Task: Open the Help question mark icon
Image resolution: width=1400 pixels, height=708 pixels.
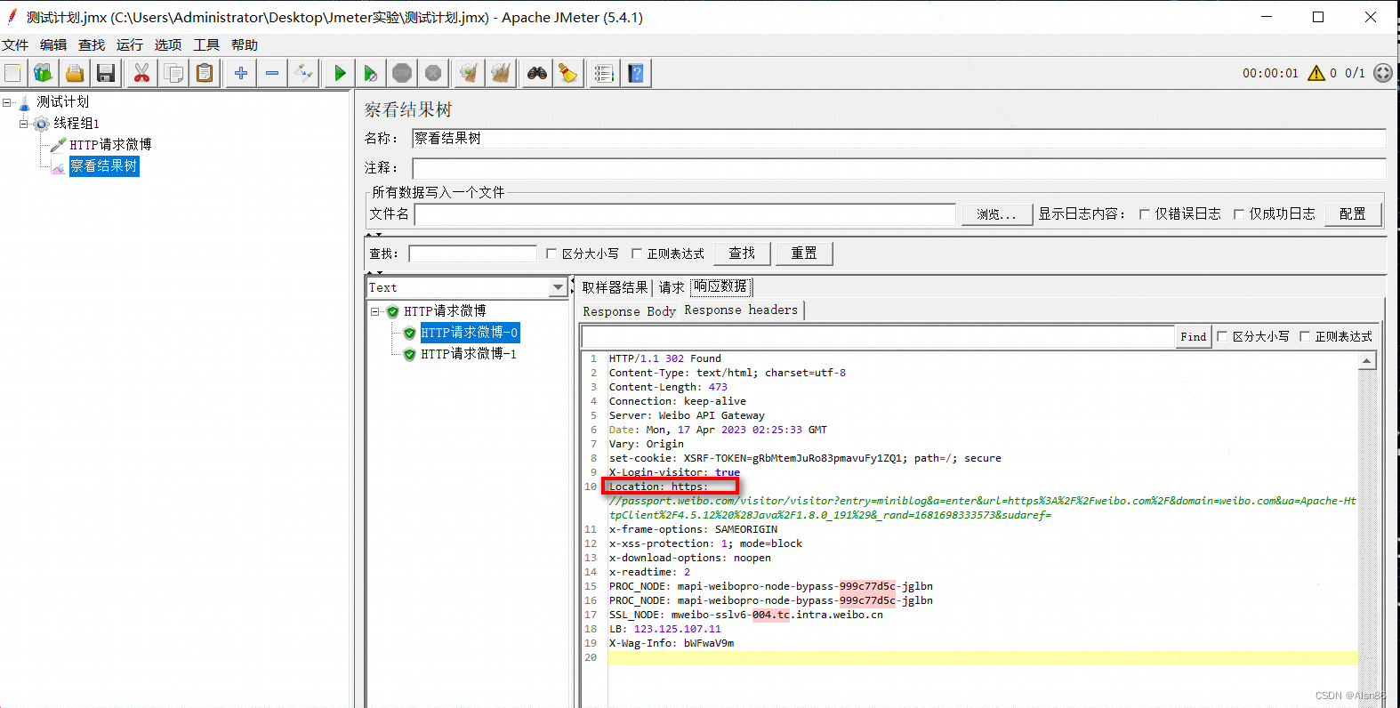Action: pos(636,73)
